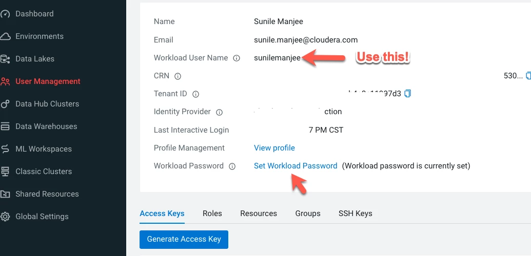This screenshot has width=531, height=256.
Task: Switch to the Groups tab
Action: 308,214
